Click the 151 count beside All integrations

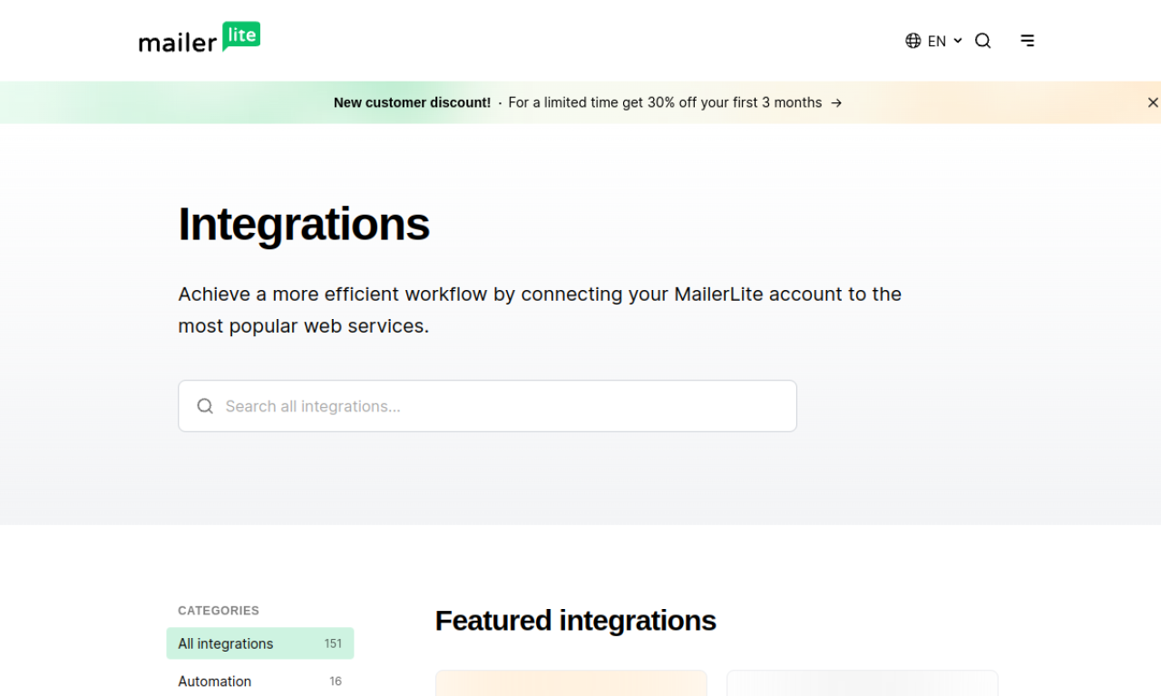(333, 643)
